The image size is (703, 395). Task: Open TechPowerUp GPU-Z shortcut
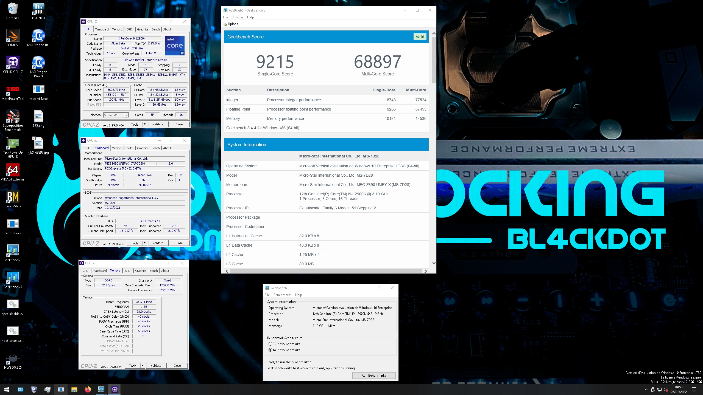(13, 147)
